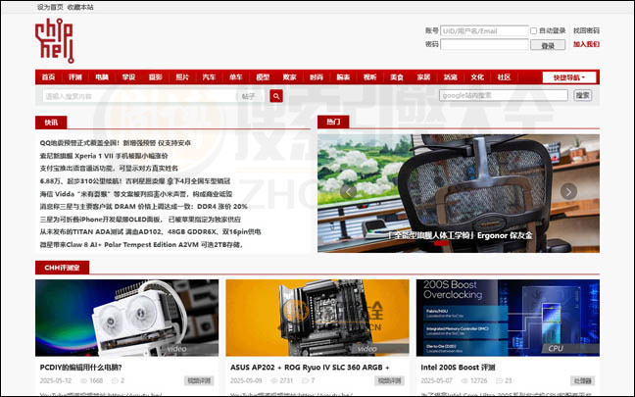Open the white GPU video thumbnail
Image resolution: width=635 pixels, height=397 pixels.
[x=126, y=318]
